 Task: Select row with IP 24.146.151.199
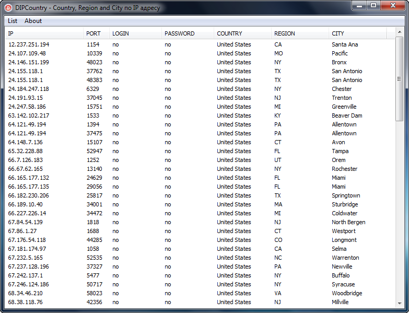200,62
